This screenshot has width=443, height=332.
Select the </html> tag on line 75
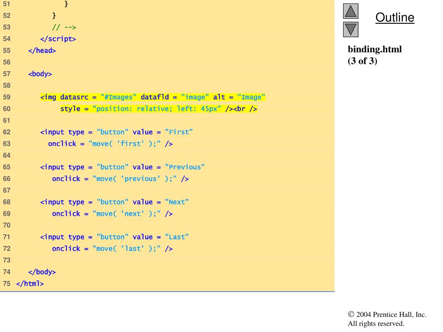(x=30, y=283)
